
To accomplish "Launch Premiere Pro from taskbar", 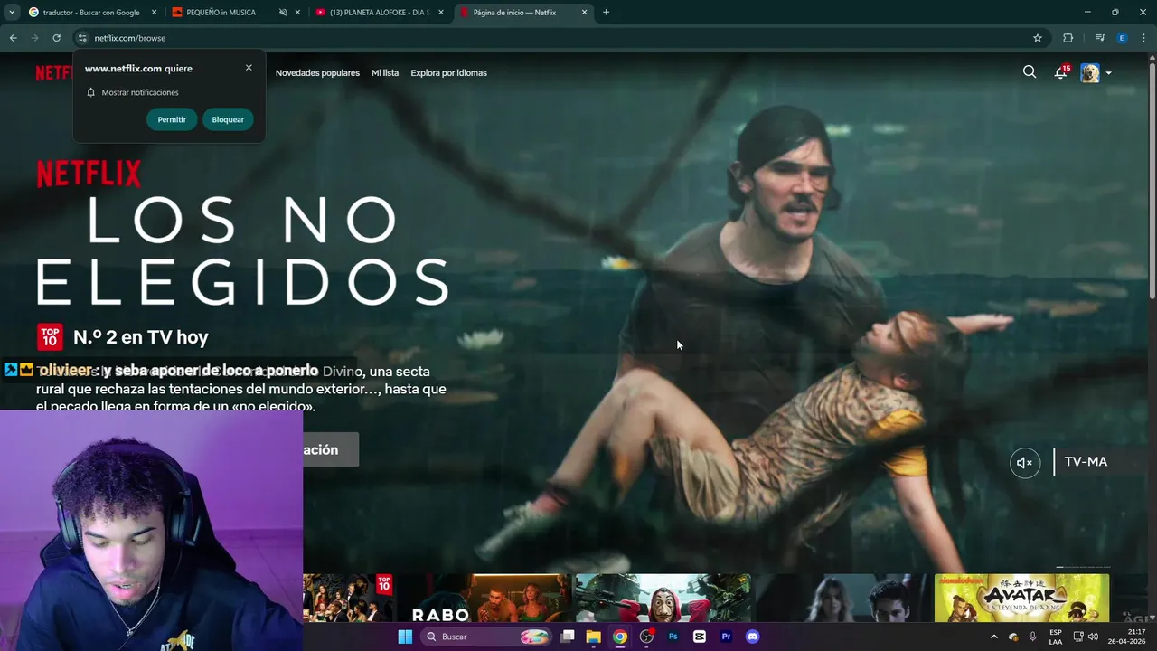I will point(726,637).
